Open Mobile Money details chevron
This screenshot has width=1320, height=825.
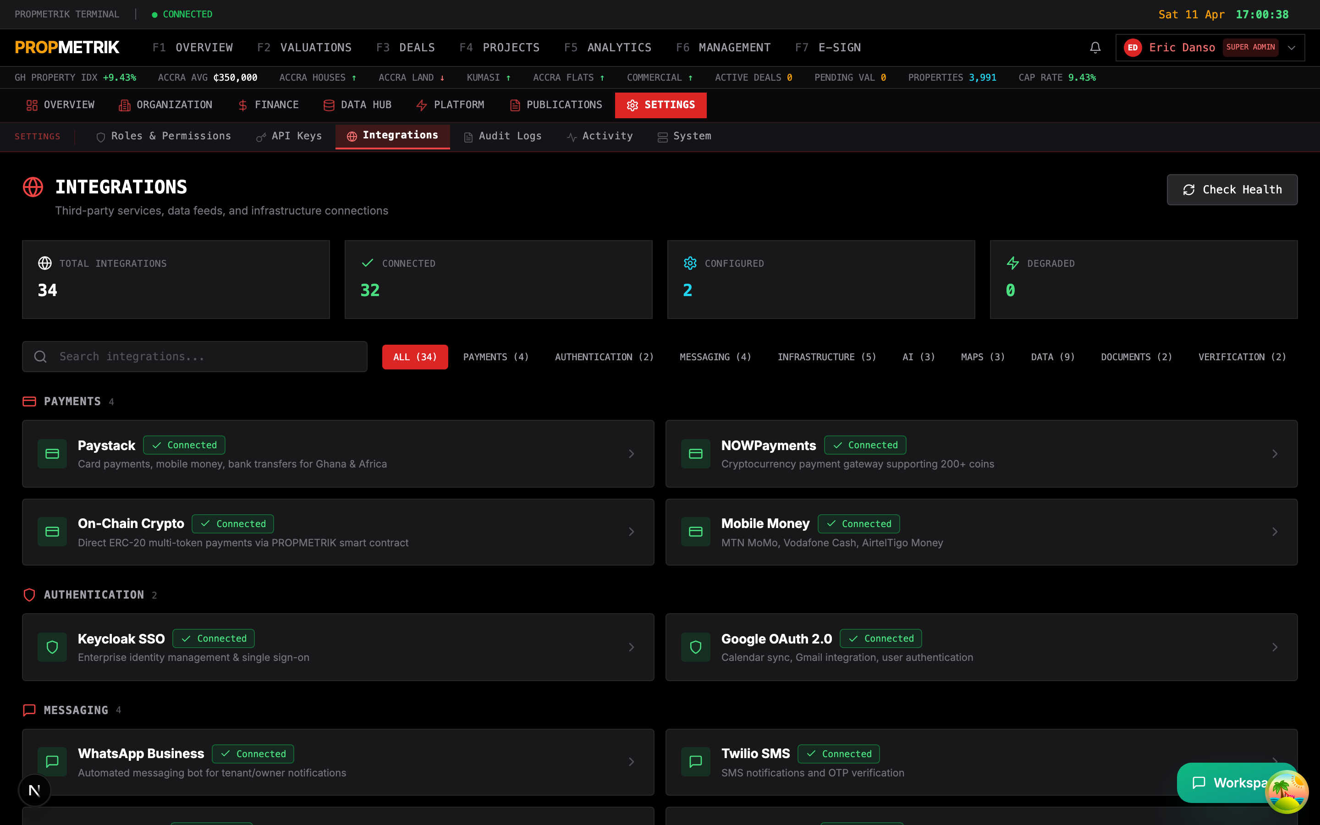pos(1275,532)
